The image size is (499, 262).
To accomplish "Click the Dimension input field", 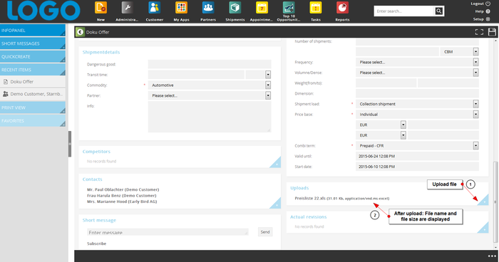I will (x=417, y=93).
